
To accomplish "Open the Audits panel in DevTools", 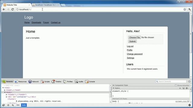I will tap(79, 82).
